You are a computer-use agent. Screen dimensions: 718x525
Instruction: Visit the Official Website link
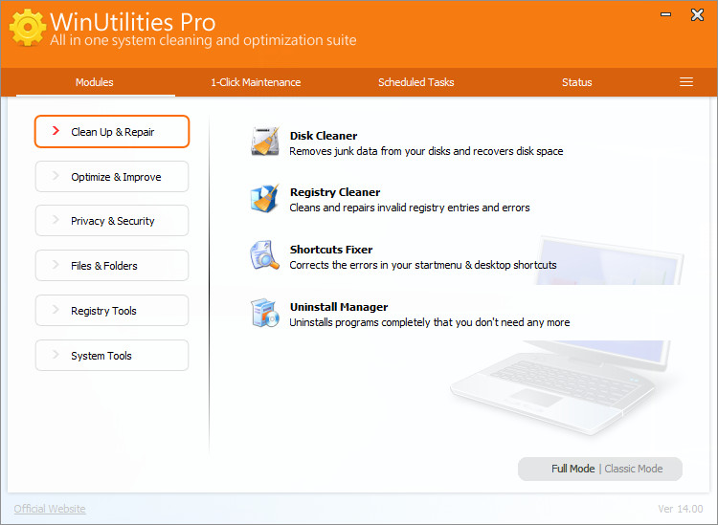point(50,509)
